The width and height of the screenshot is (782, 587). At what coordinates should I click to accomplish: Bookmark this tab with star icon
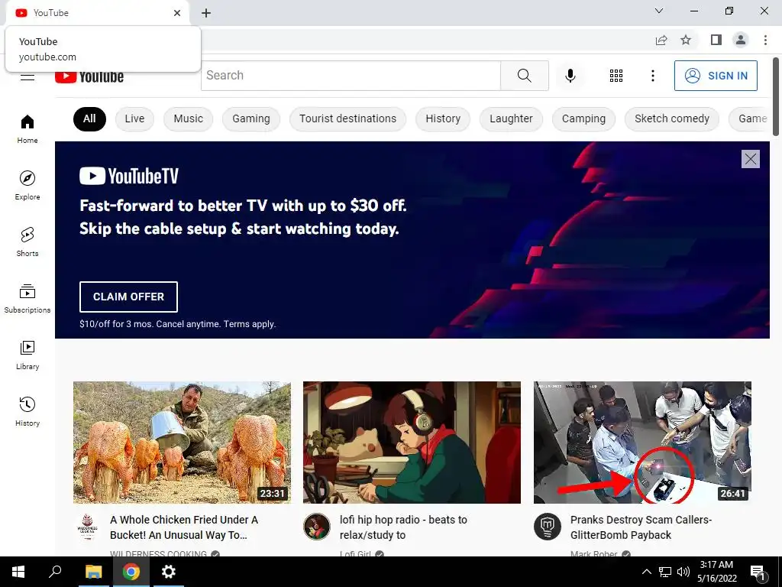coord(686,40)
